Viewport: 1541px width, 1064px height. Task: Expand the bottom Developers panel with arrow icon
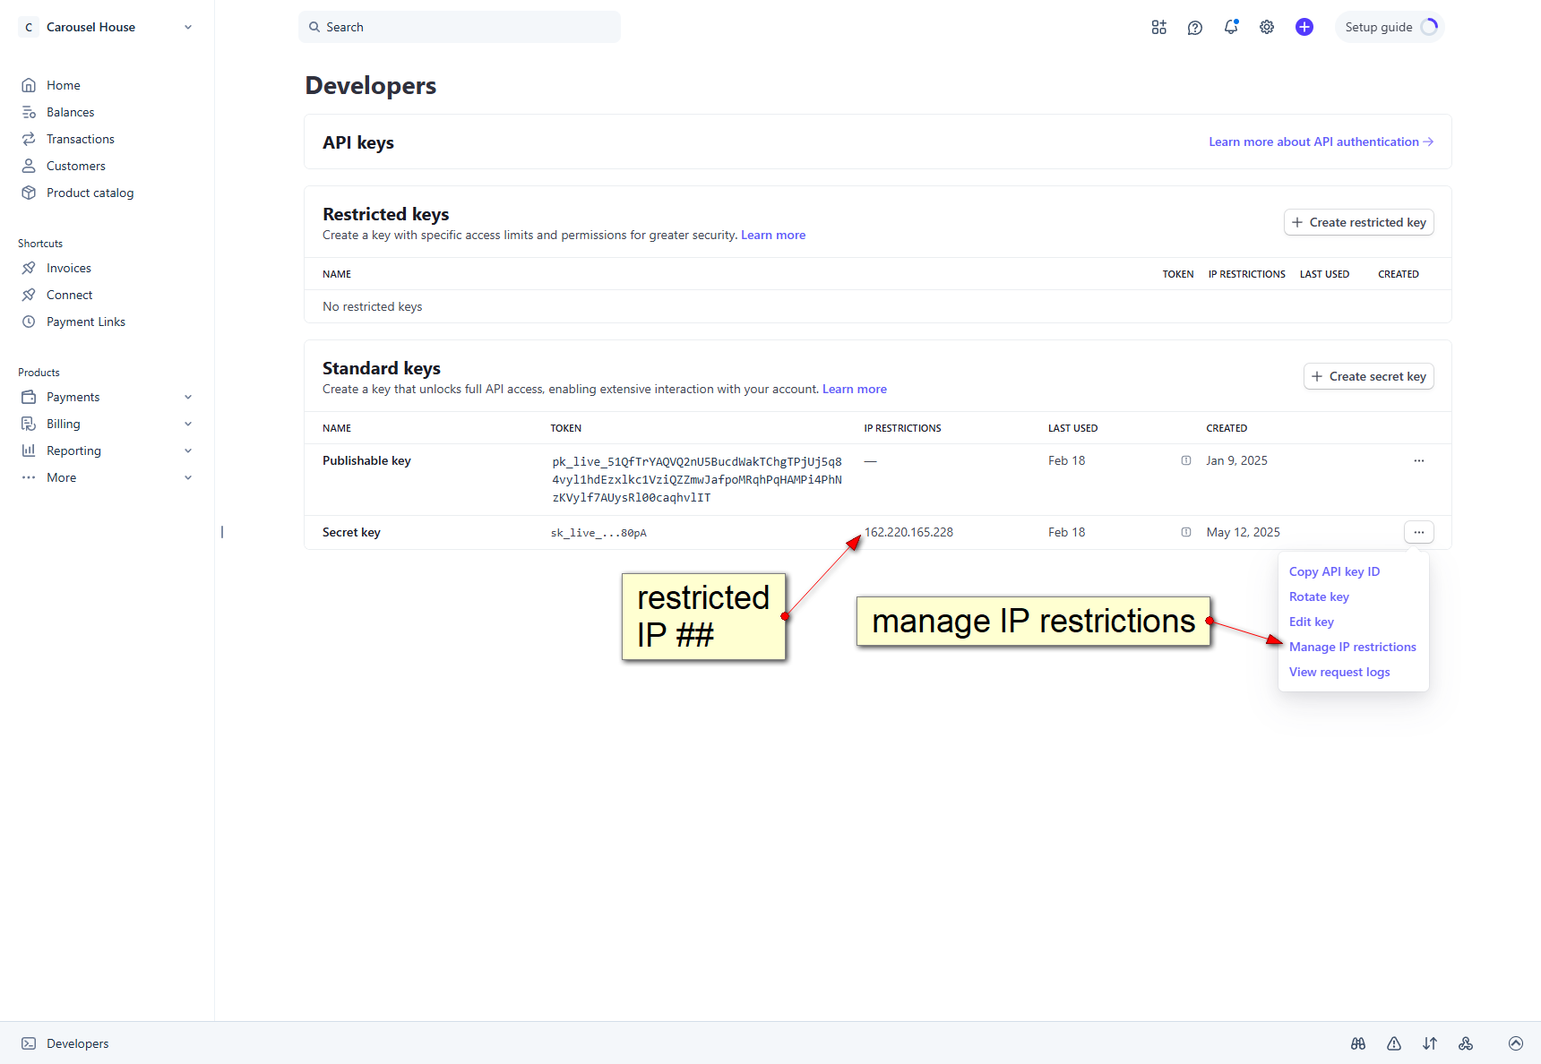coord(1516,1043)
